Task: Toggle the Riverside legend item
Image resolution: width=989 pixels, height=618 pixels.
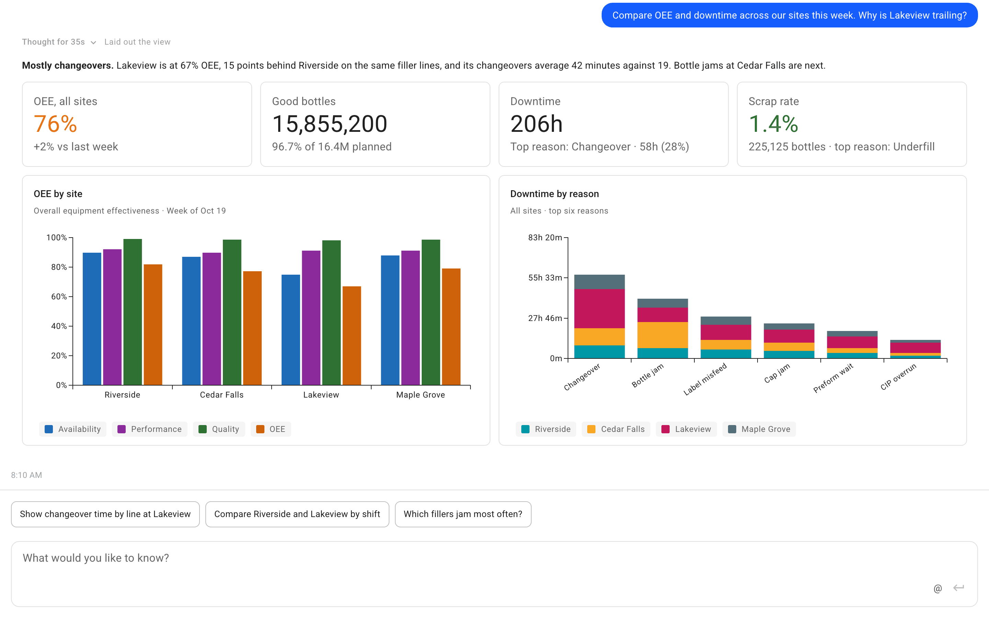Action: 546,429
